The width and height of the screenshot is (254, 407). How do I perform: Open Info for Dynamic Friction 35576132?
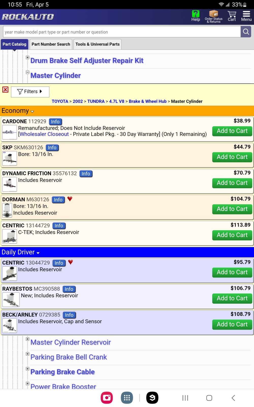(x=86, y=173)
